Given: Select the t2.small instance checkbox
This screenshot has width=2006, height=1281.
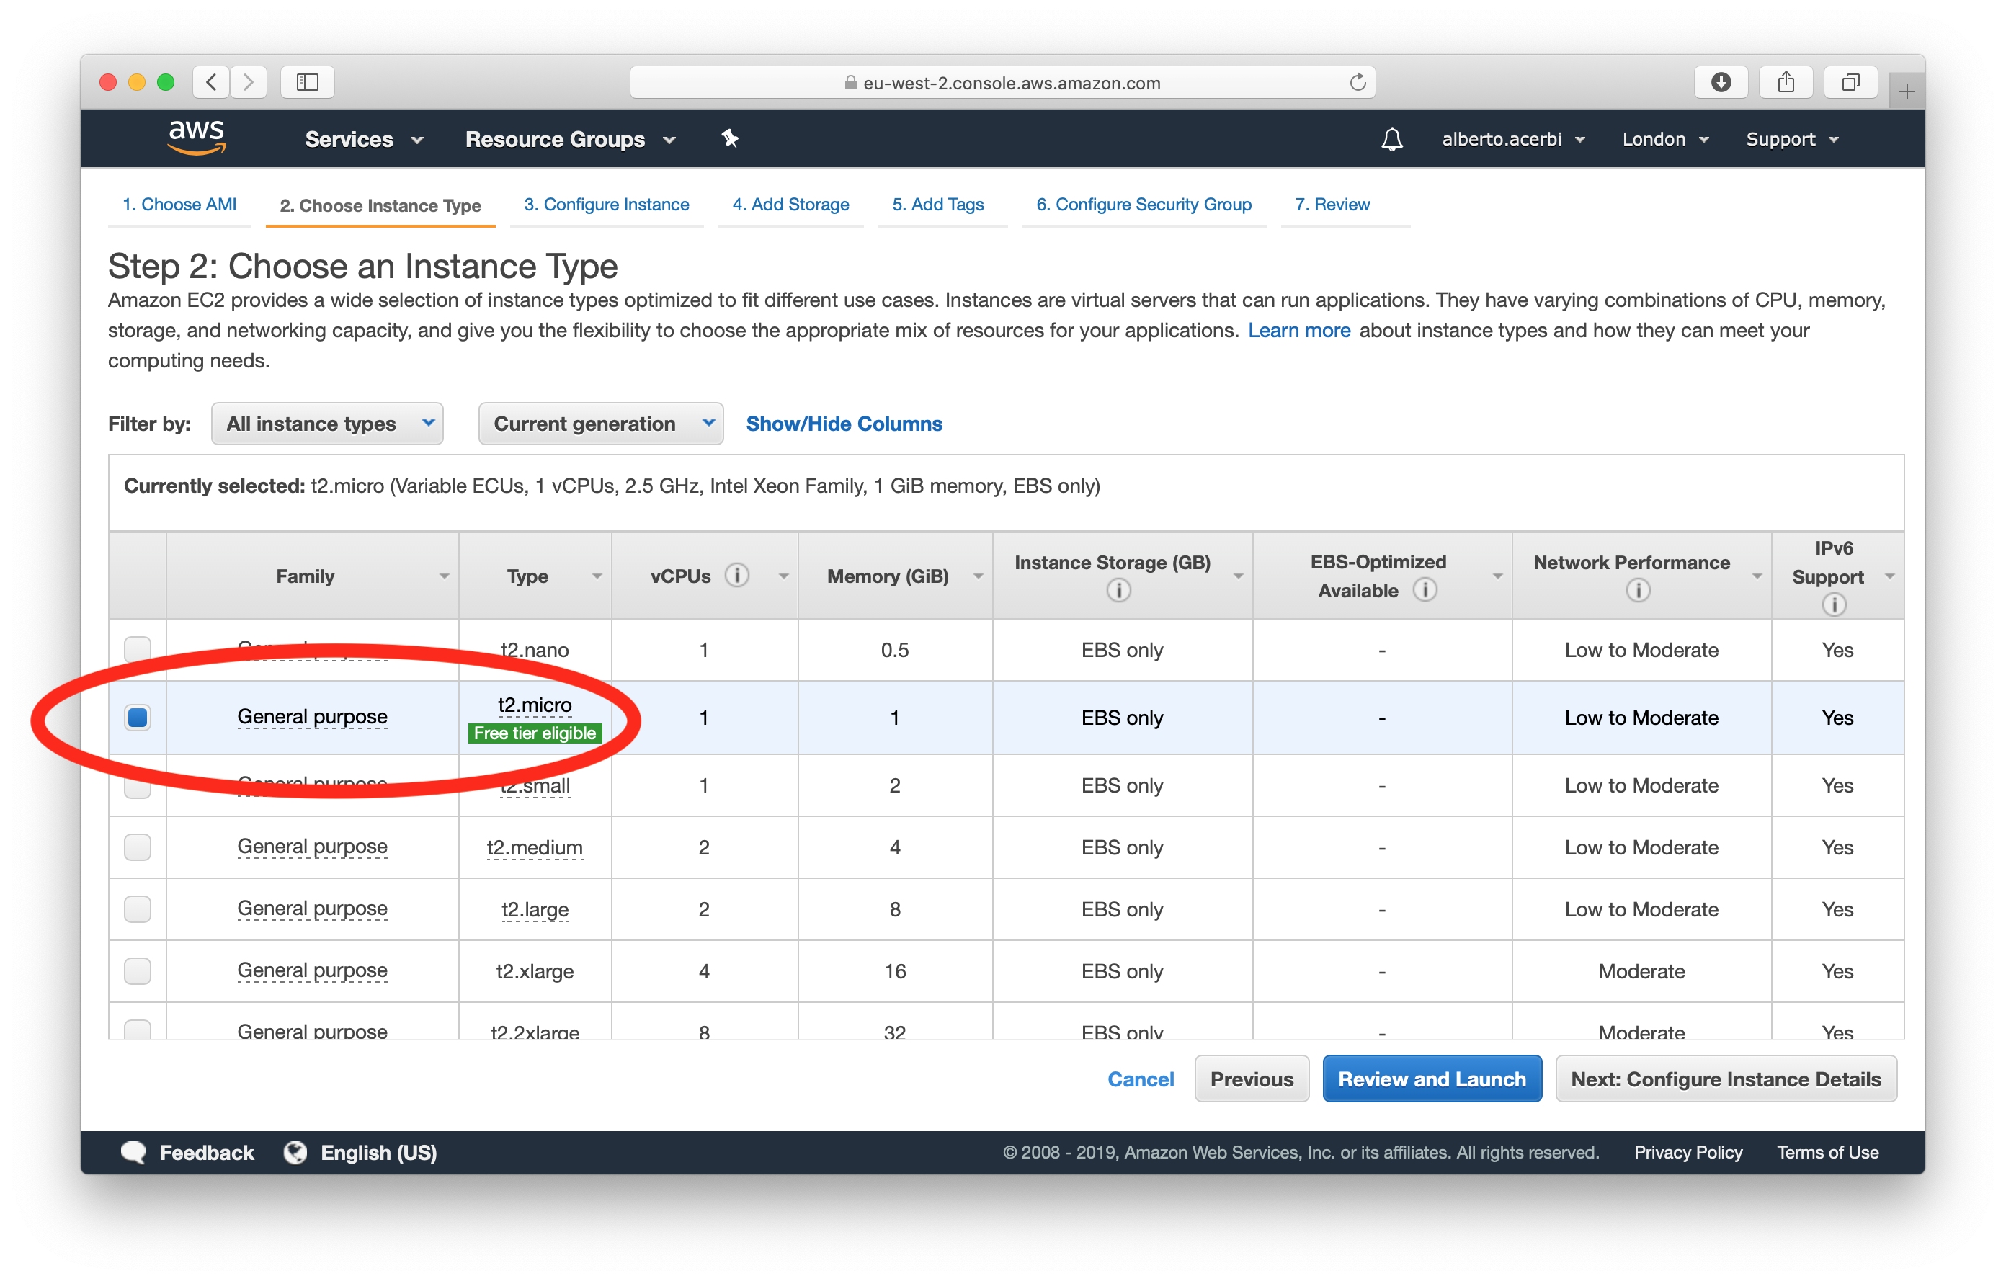Looking at the screenshot, I should pyautogui.click(x=138, y=785).
